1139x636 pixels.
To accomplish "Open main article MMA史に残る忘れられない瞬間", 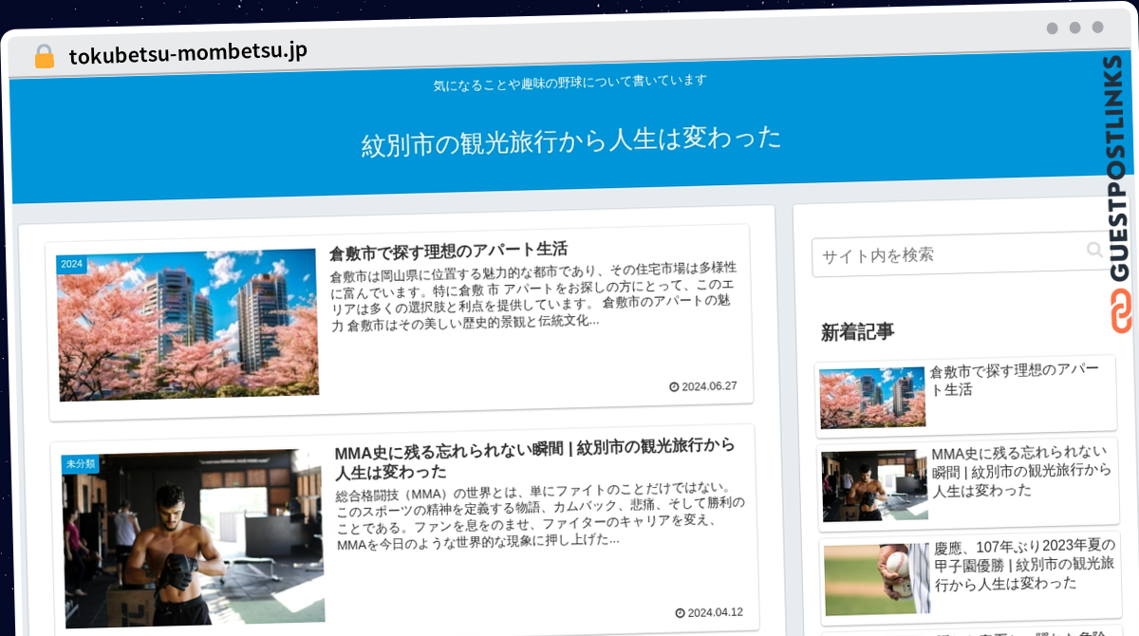I will point(534,458).
